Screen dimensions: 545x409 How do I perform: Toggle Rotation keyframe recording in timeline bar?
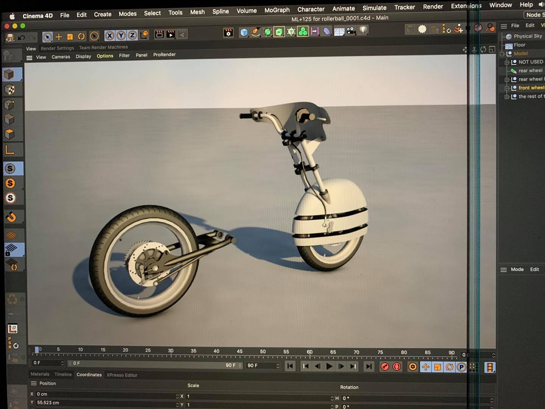pyautogui.click(x=449, y=367)
